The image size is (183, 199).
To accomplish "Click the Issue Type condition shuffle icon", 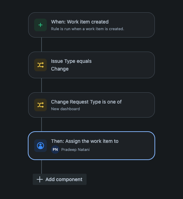I will (x=40, y=65).
